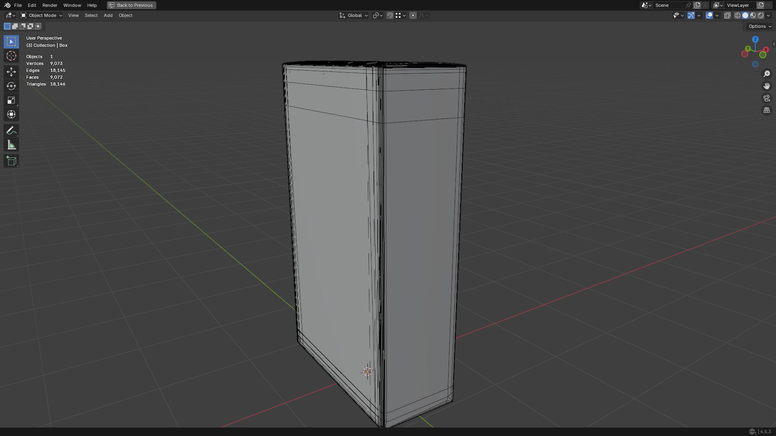Screen dimensions: 776x436
Task: Toggle viewport overlays
Action: (709, 15)
